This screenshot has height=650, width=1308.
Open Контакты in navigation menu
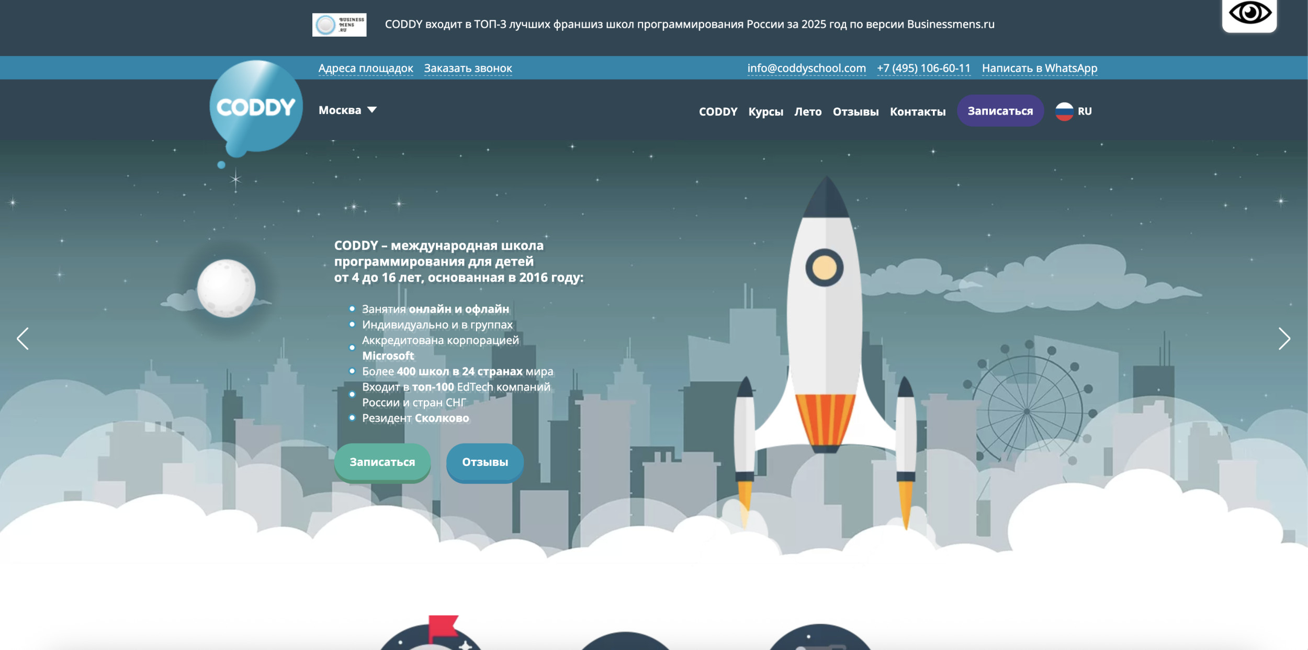pyautogui.click(x=918, y=112)
